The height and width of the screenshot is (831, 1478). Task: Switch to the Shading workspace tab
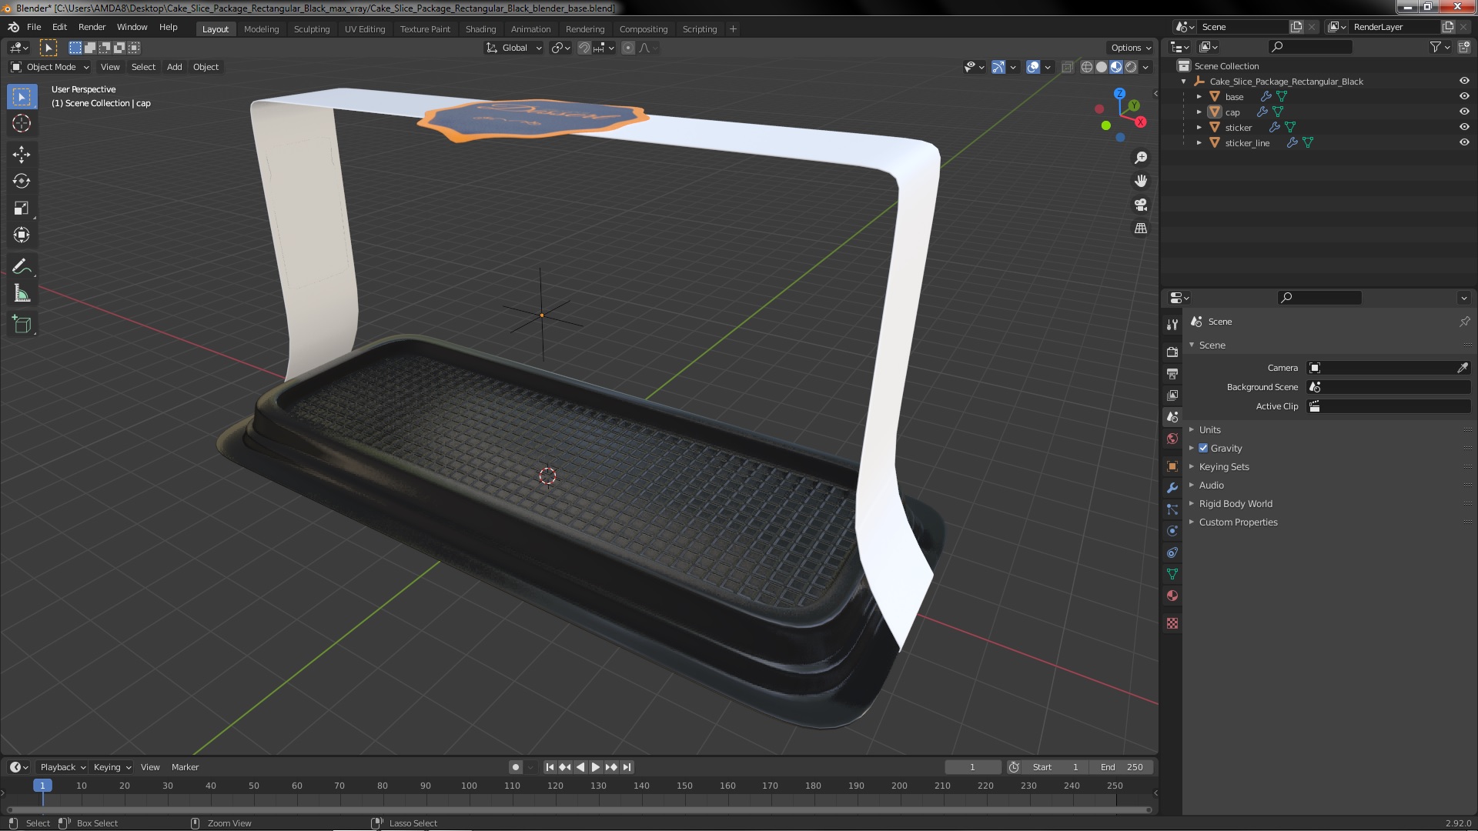pyautogui.click(x=480, y=29)
